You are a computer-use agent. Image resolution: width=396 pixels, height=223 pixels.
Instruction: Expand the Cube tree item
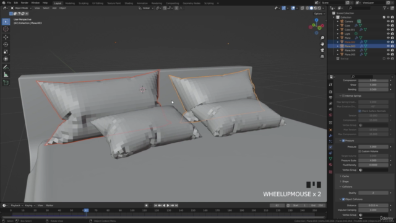click(338, 25)
